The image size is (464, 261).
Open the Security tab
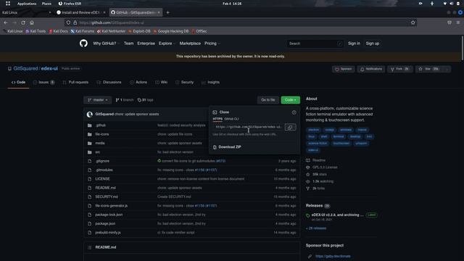click(184, 82)
